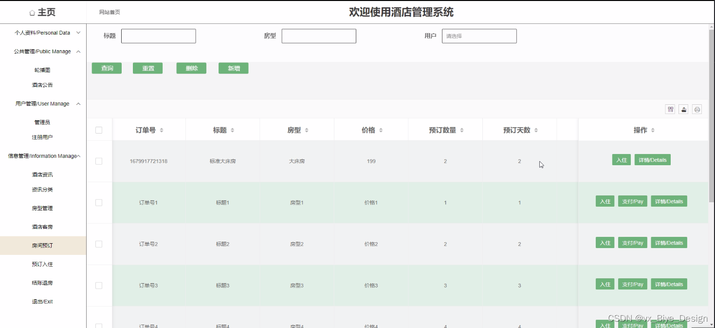The width and height of the screenshot is (715, 328).
Task: Open 酒店公告 in the sidebar
Action: point(42,85)
